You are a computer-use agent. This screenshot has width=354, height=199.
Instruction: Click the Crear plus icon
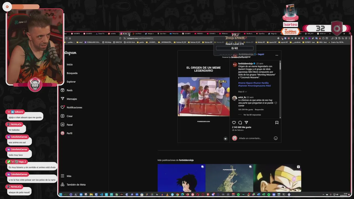[63, 116]
